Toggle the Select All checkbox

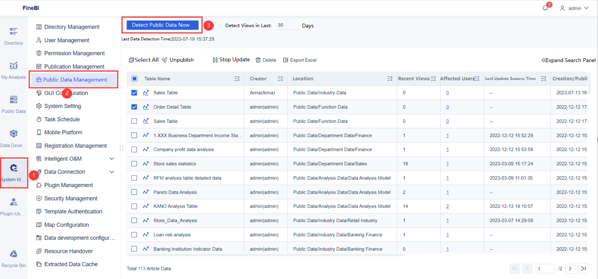coord(134,78)
